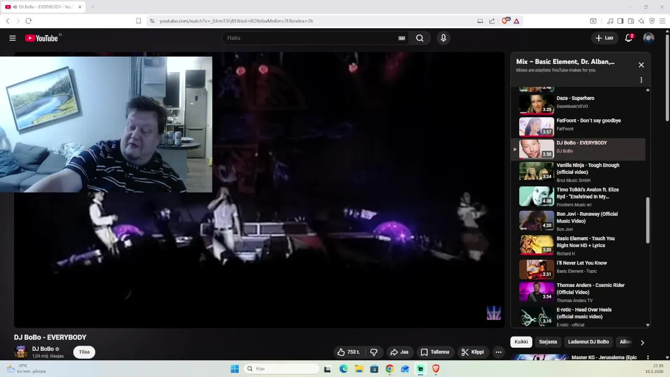Like the video with 753 t. thumbs up
The width and height of the screenshot is (670, 377).
click(349, 352)
